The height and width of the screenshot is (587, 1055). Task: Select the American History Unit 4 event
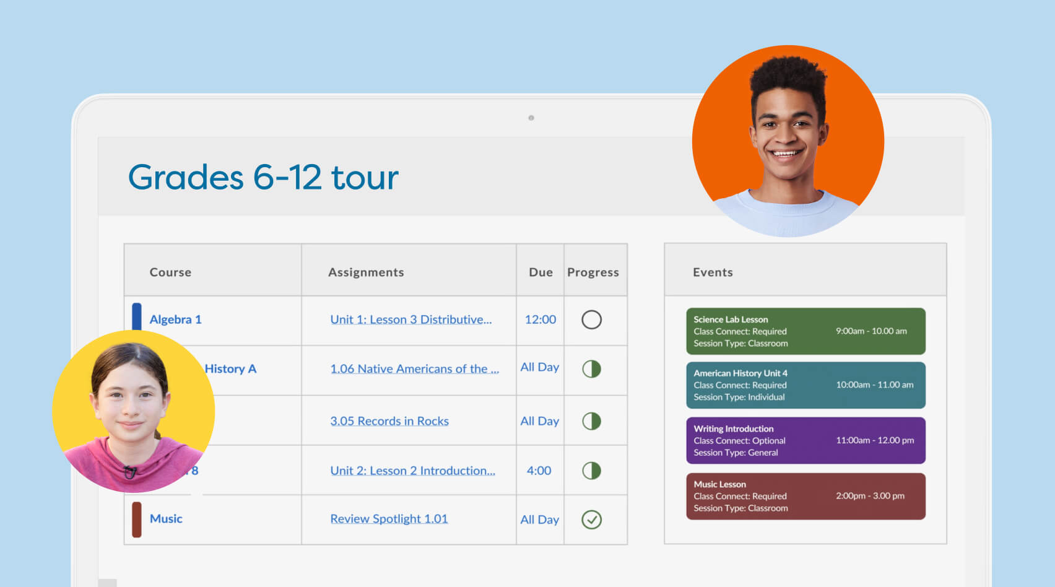point(805,385)
